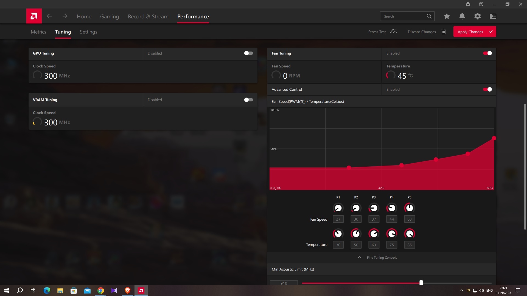Viewport: 527px width, 296px height.
Task: Click the Discard Changes trash icon
Action: tap(444, 32)
